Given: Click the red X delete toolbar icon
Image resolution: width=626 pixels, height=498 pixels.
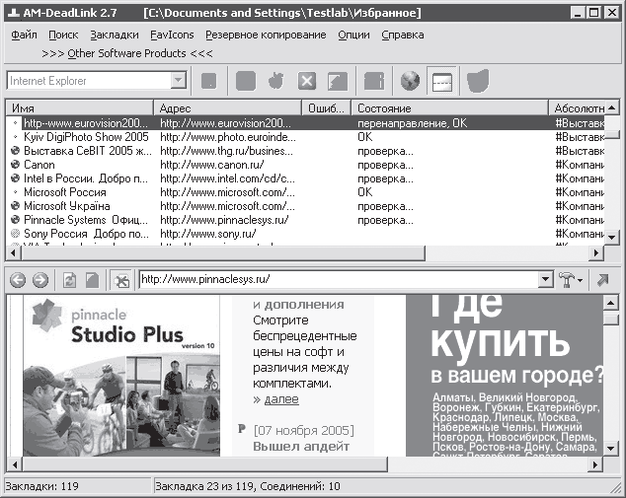Looking at the screenshot, I should [307, 81].
